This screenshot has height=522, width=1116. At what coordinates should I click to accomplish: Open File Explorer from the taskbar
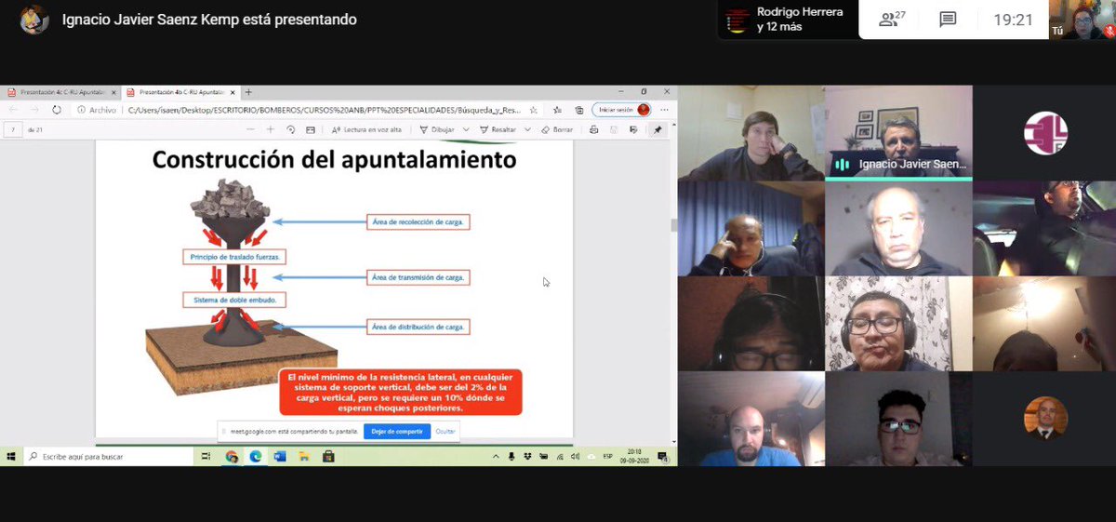pos(304,457)
